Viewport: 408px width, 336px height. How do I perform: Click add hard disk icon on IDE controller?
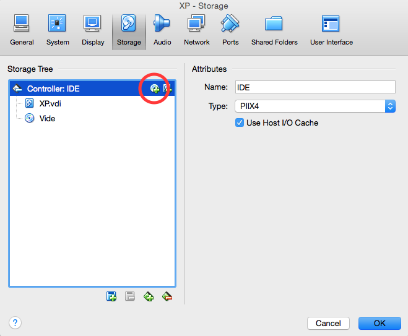(167, 88)
